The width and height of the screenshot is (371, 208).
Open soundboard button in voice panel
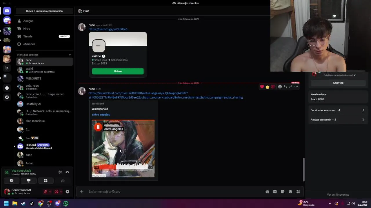point(63,181)
